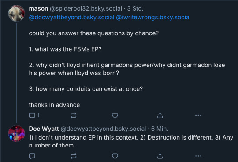238x162 pixels.
Task: Repost Doc Wyatt's reply
Action: coord(74,156)
